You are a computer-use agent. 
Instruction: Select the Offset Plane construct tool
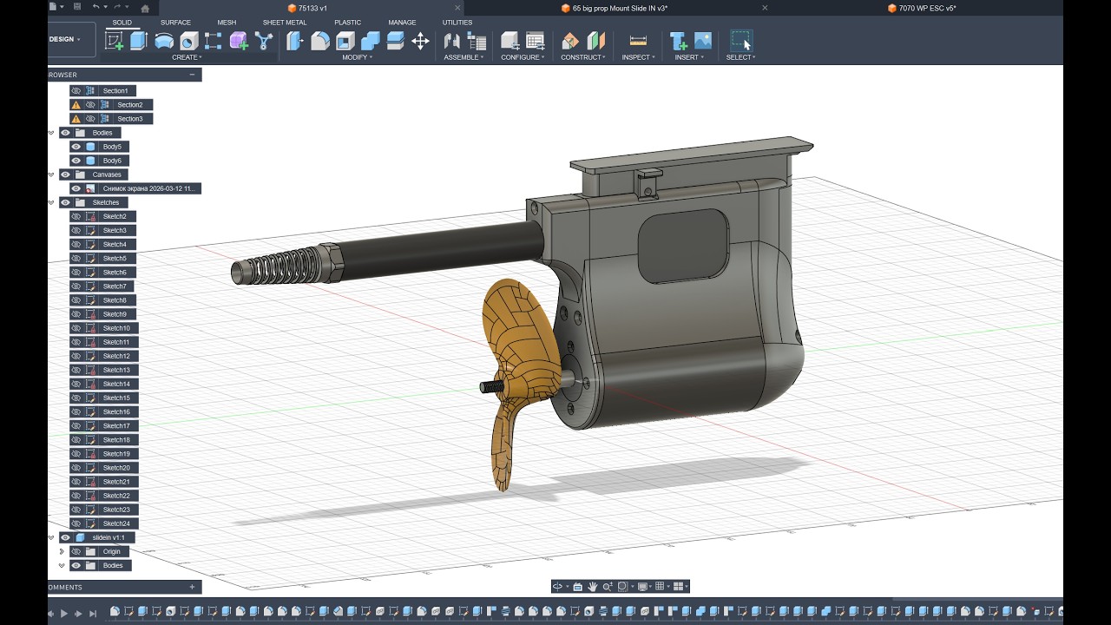click(x=570, y=41)
